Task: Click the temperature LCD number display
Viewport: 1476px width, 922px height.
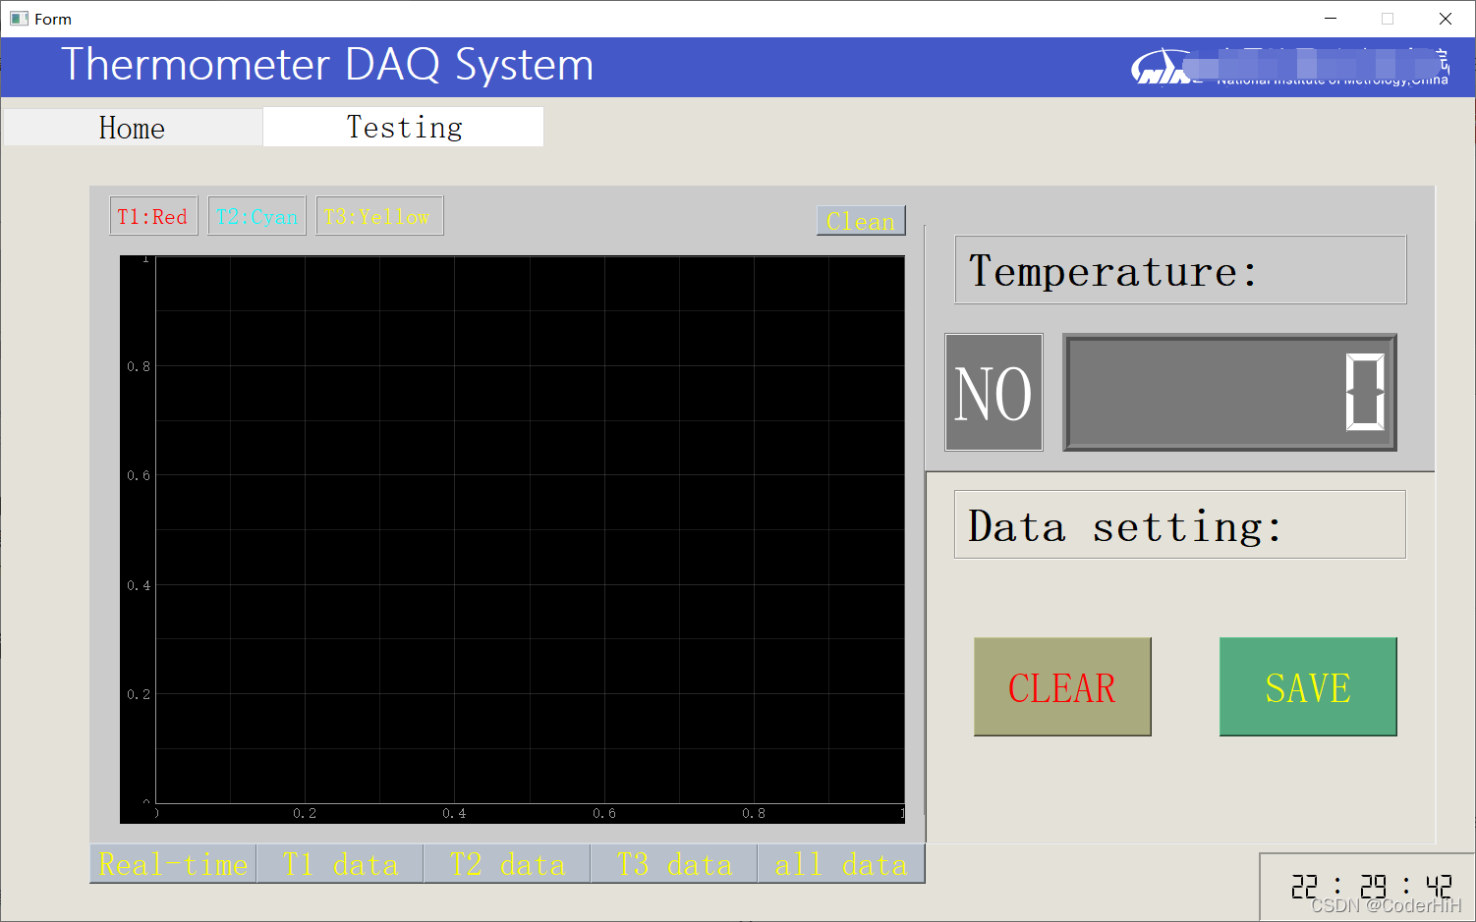Action: [1229, 393]
